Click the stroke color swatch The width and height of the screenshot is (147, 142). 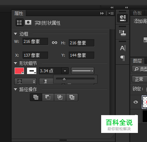pos(32,71)
